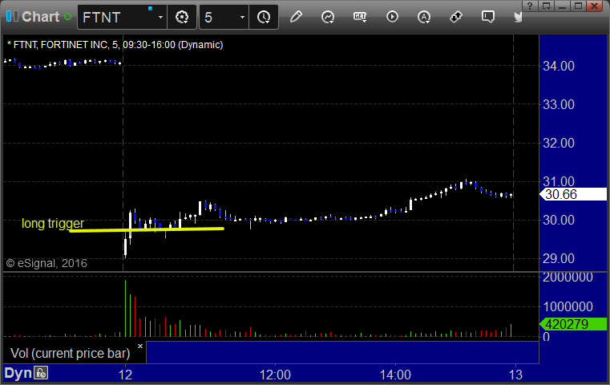Screen dimensions: 610x385
Task: Select the pencil drawing tool
Action: [296, 17]
